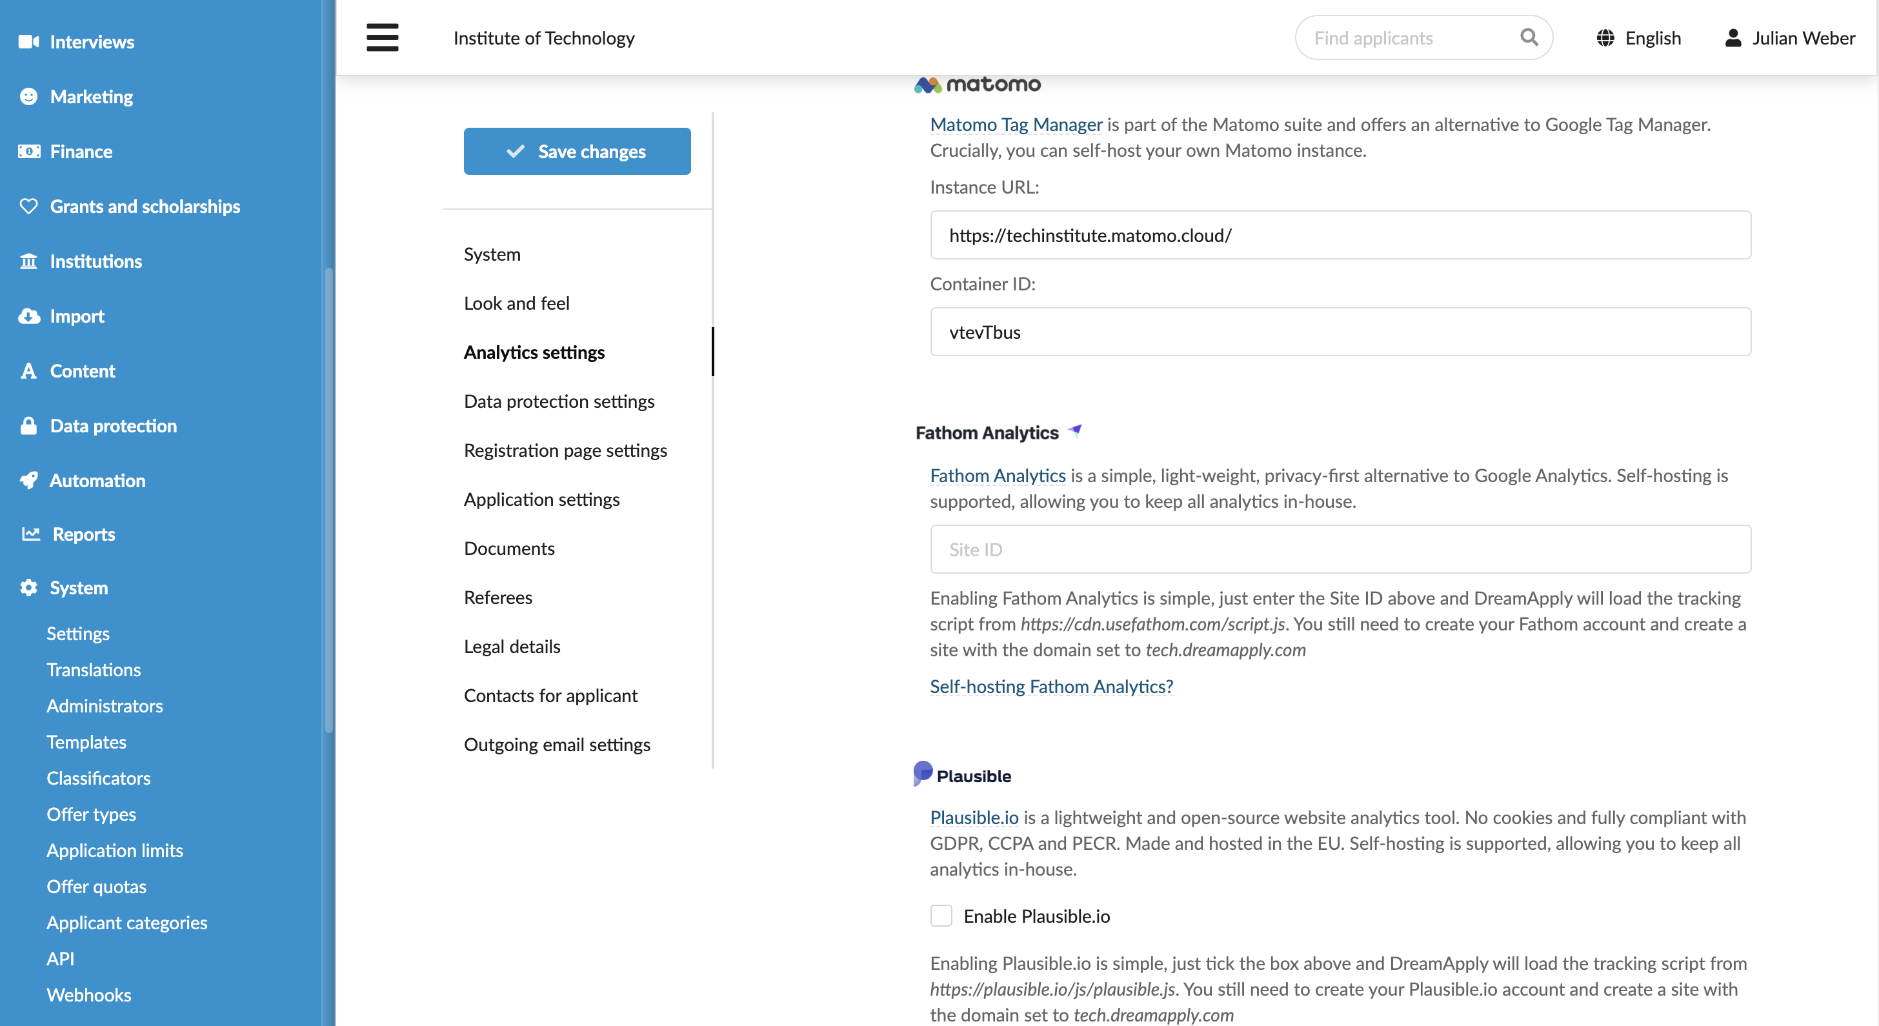Image resolution: width=1879 pixels, height=1026 pixels.
Task: Open the Referees settings tab
Action: tap(497, 598)
